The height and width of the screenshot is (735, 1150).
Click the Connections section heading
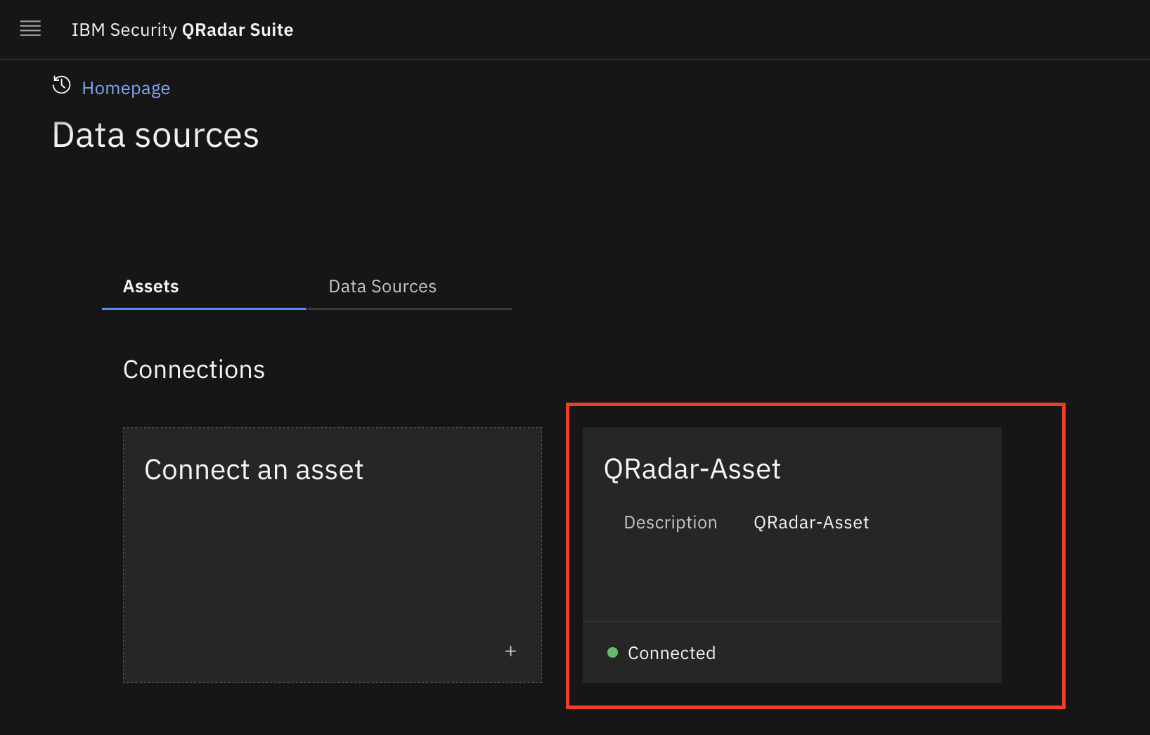click(194, 370)
